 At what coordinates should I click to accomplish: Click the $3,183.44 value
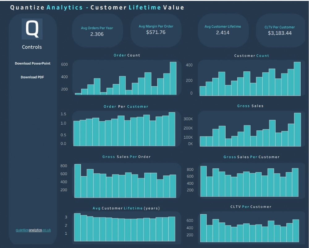[x=280, y=33]
